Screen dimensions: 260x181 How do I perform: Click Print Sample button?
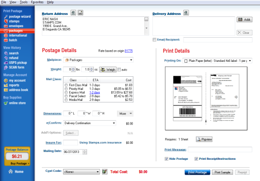pos(222,172)
